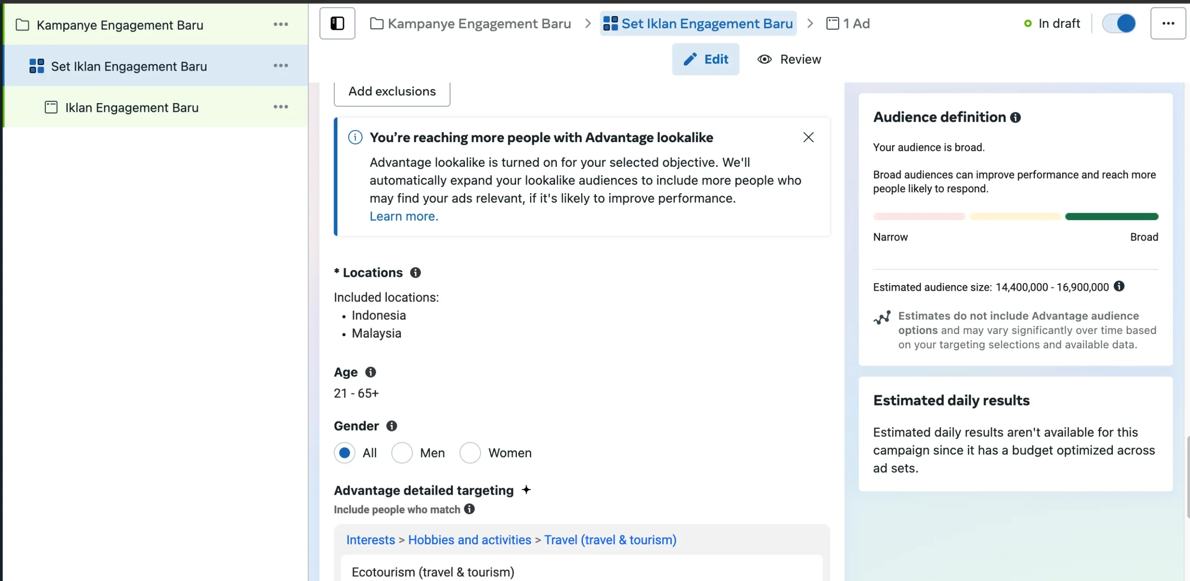
Task: Click the Locations info icon
Action: pos(415,273)
